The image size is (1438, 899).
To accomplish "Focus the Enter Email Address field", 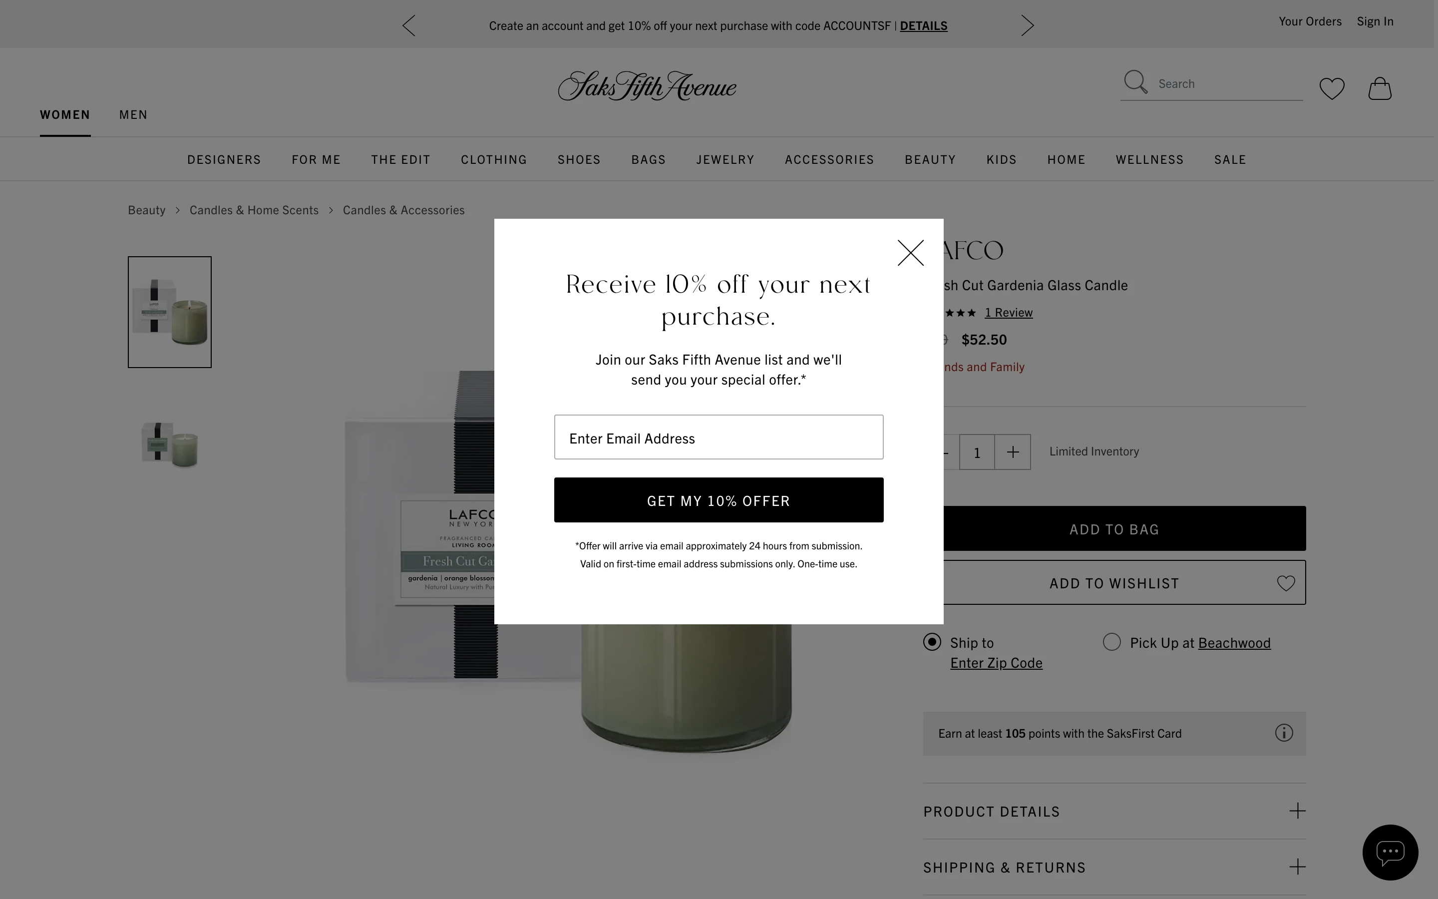I will coord(719,437).
